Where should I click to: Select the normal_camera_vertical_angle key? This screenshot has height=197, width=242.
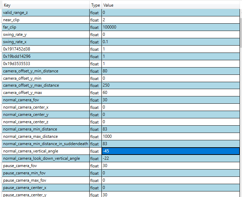[46, 151]
